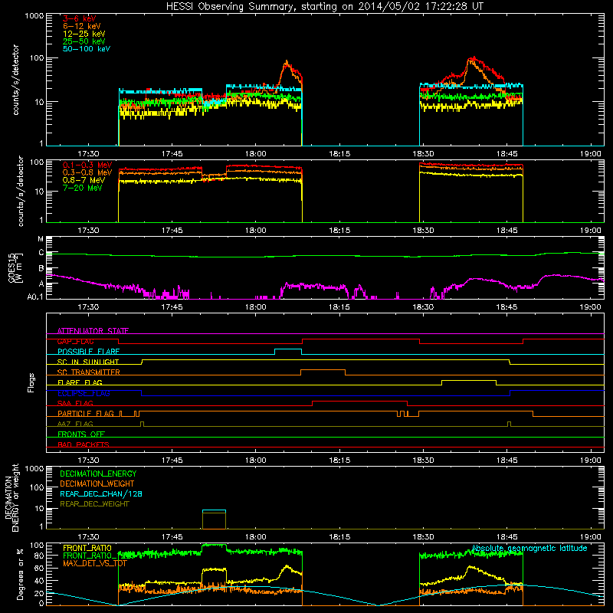Image resolution: width=613 pixels, height=613 pixels.
Task: Click the REAR_DEC_CHAN/128 legend entry
Action: click(x=101, y=493)
